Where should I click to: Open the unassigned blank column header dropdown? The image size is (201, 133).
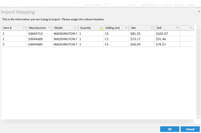pyautogui.click(x=187, y=28)
